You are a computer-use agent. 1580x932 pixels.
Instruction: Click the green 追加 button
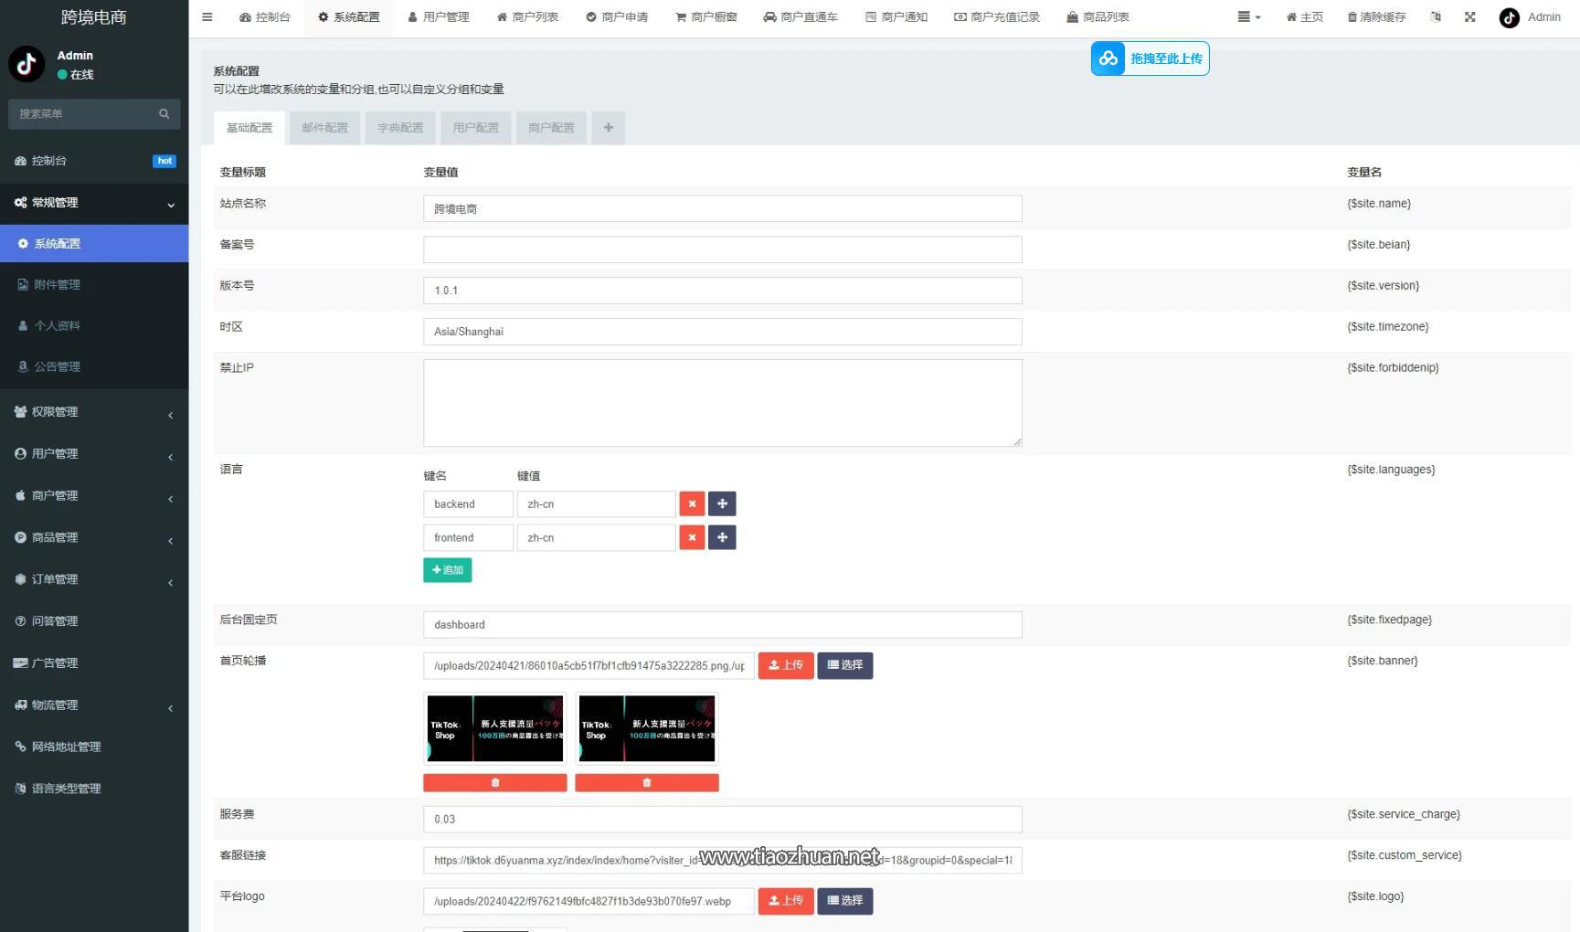point(448,570)
